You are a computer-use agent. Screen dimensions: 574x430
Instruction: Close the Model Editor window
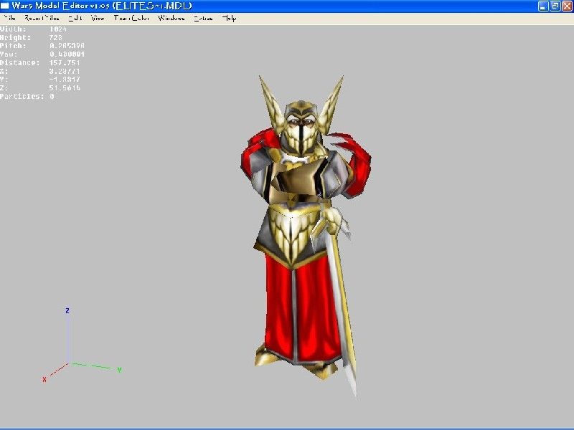567,6
